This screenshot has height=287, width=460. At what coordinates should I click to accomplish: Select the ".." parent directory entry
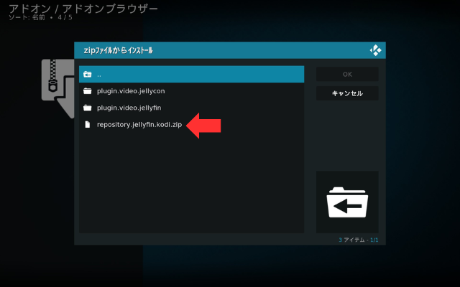click(x=99, y=74)
